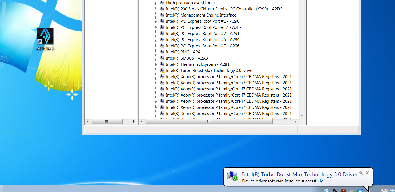
Task: Click the device icon beside Thermal subsystem - A2B1
Action: click(162, 64)
